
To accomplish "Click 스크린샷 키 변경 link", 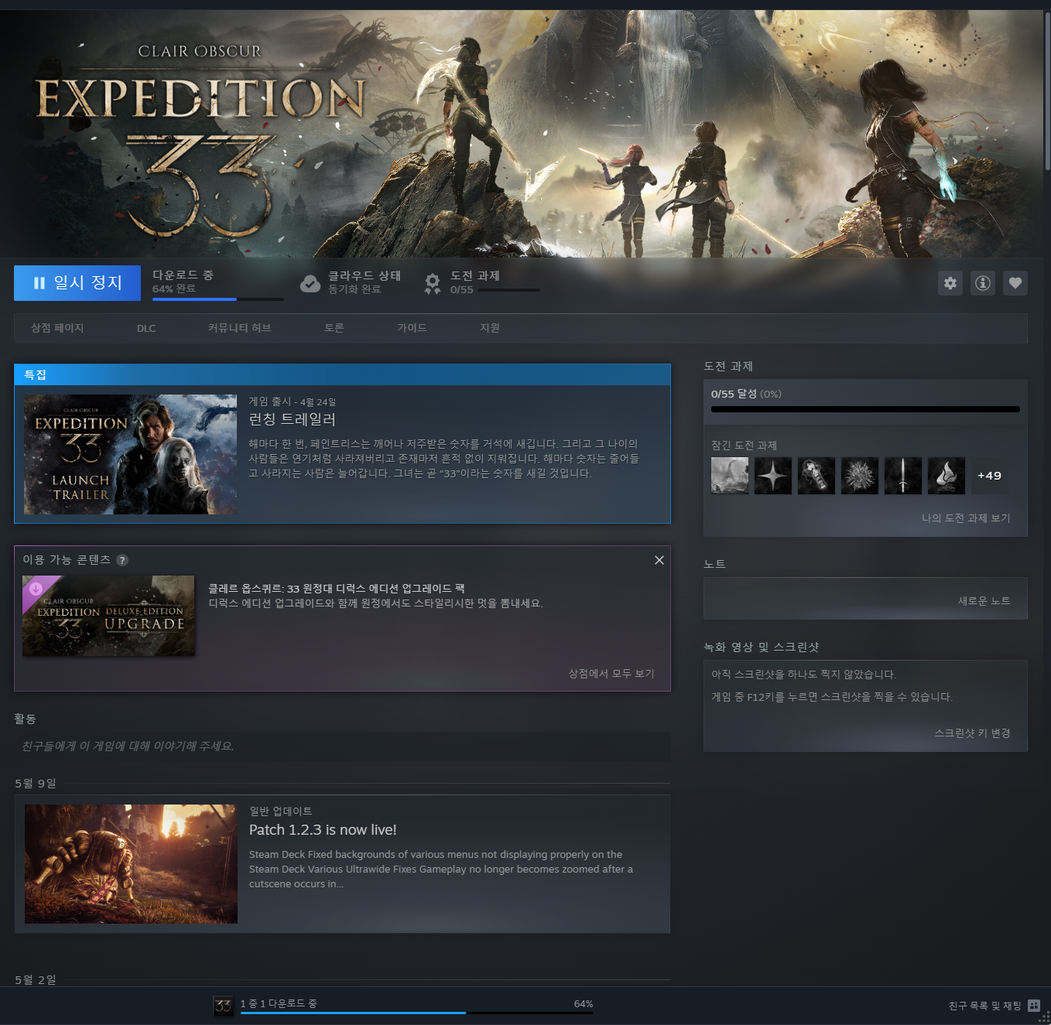I will coord(972,733).
